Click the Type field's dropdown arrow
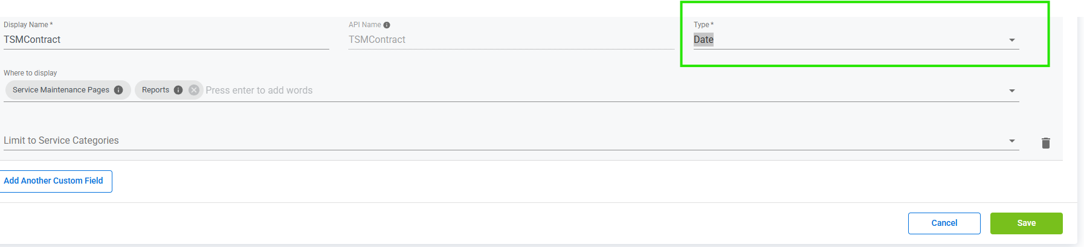The width and height of the screenshot is (1084, 247). pyautogui.click(x=1011, y=40)
